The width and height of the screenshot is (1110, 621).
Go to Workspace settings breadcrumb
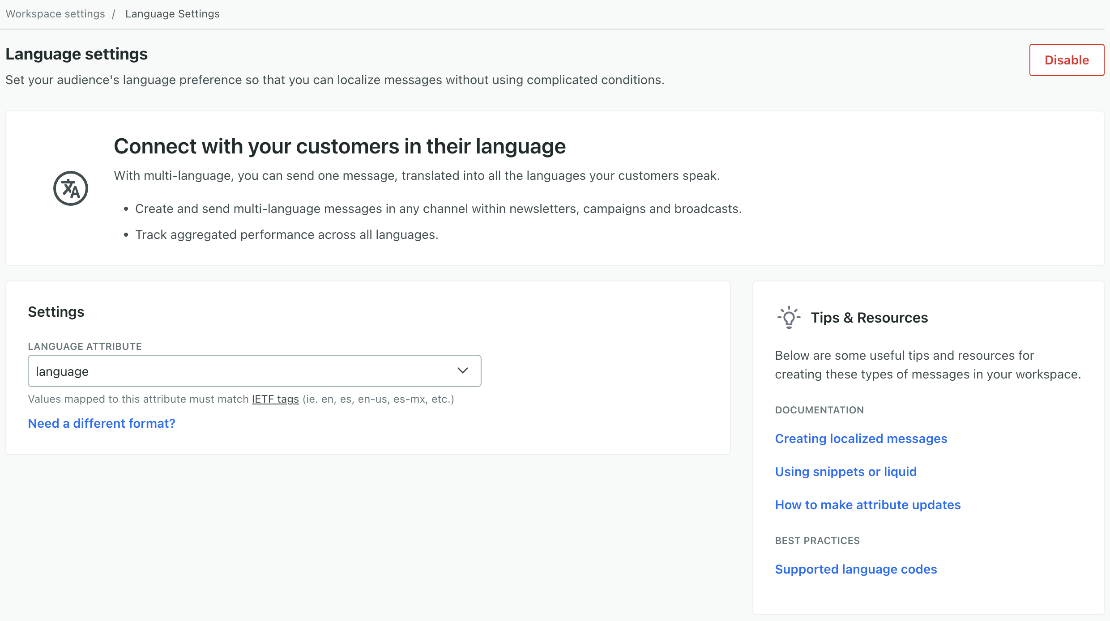[55, 14]
